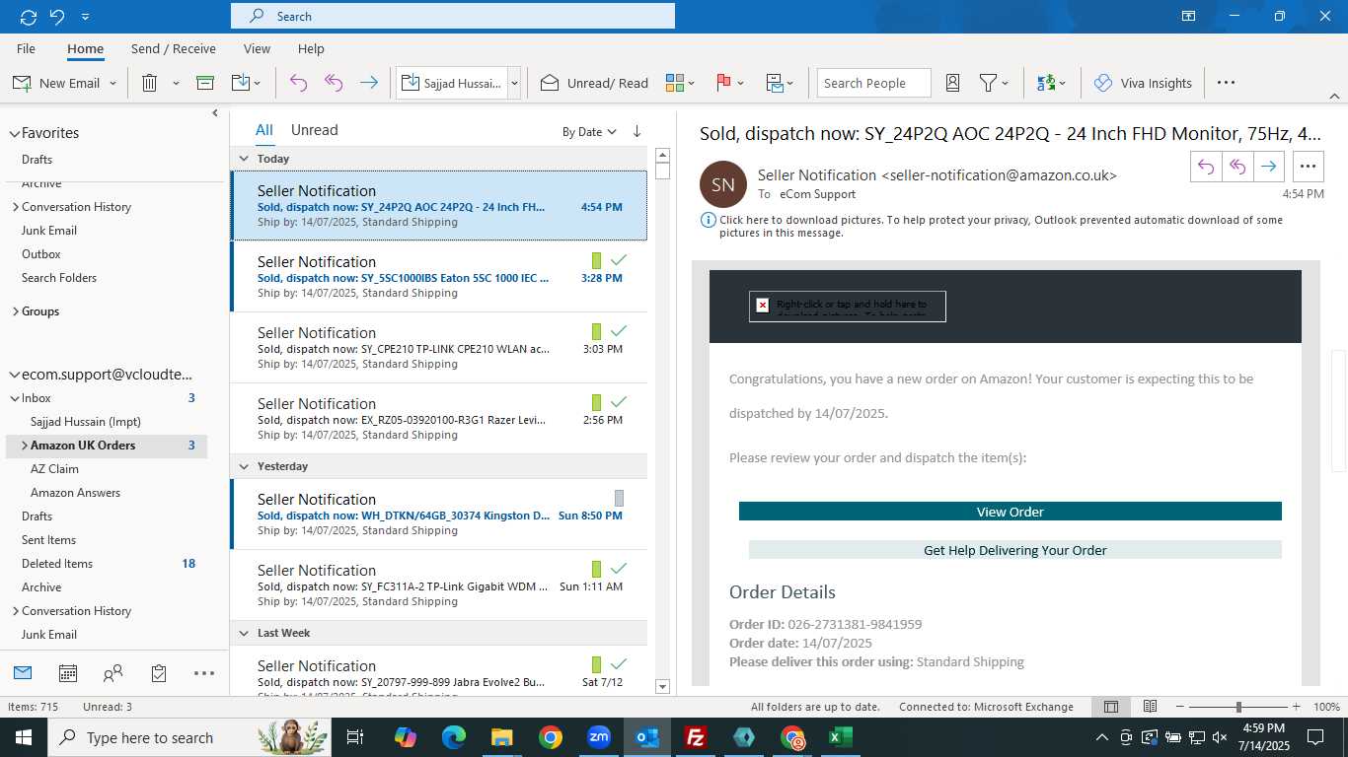Click the Delete trash can icon
The width and height of the screenshot is (1348, 757).
coord(150,83)
